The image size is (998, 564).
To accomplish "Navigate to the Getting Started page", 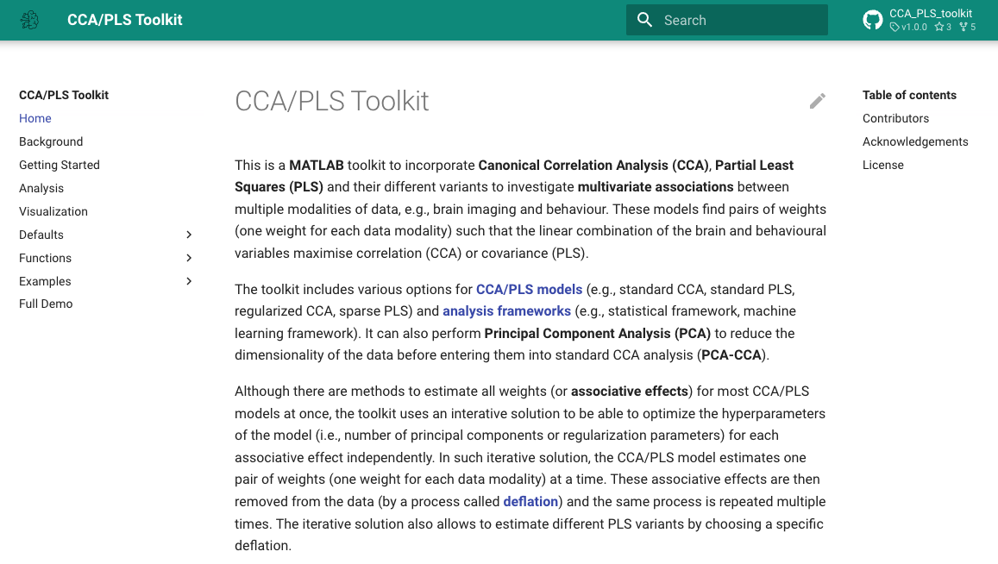I will [x=59, y=165].
